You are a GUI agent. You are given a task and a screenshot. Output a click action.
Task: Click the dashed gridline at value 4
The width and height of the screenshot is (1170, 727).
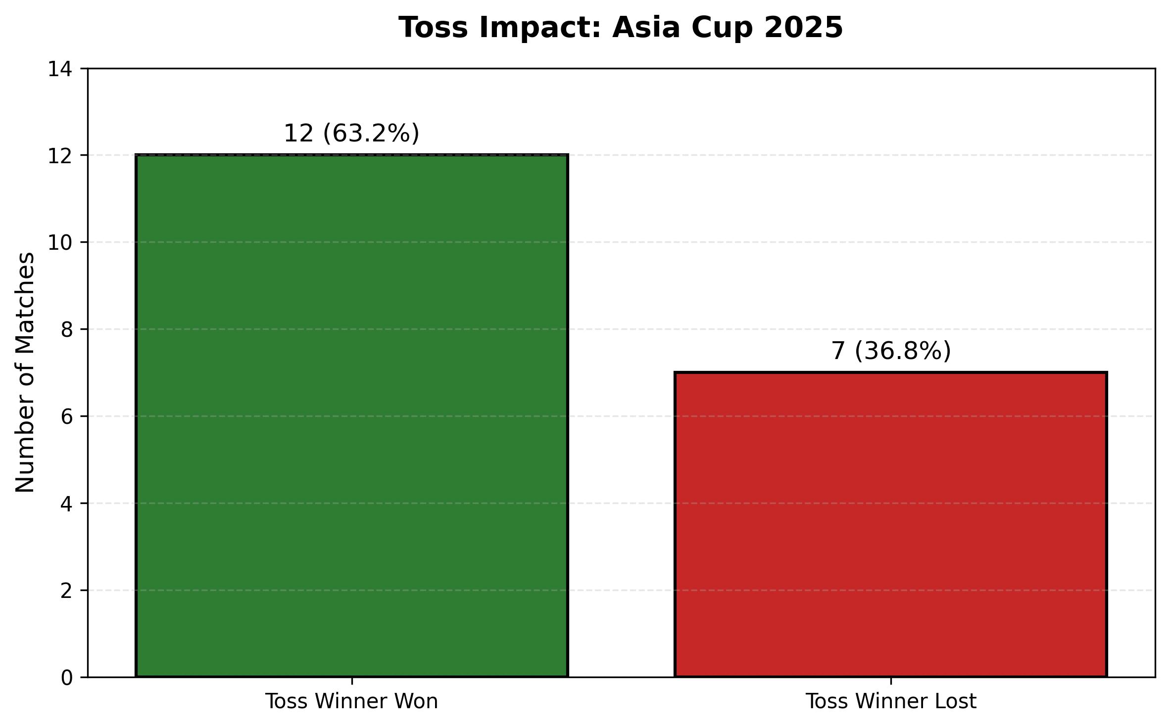pos(621,503)
